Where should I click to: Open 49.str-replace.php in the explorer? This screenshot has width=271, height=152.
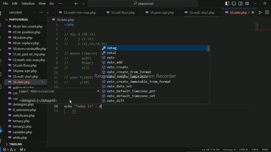(26, 43)
